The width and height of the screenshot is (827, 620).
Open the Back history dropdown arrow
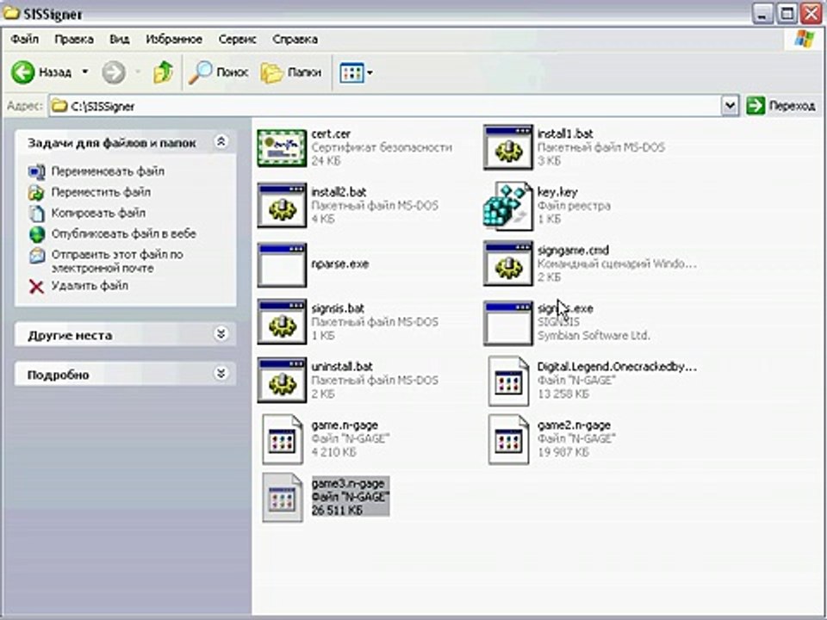[85, 71]
